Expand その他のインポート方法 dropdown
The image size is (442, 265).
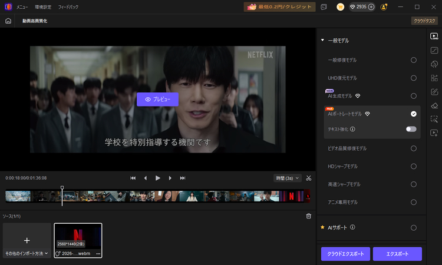pos(27,253)
